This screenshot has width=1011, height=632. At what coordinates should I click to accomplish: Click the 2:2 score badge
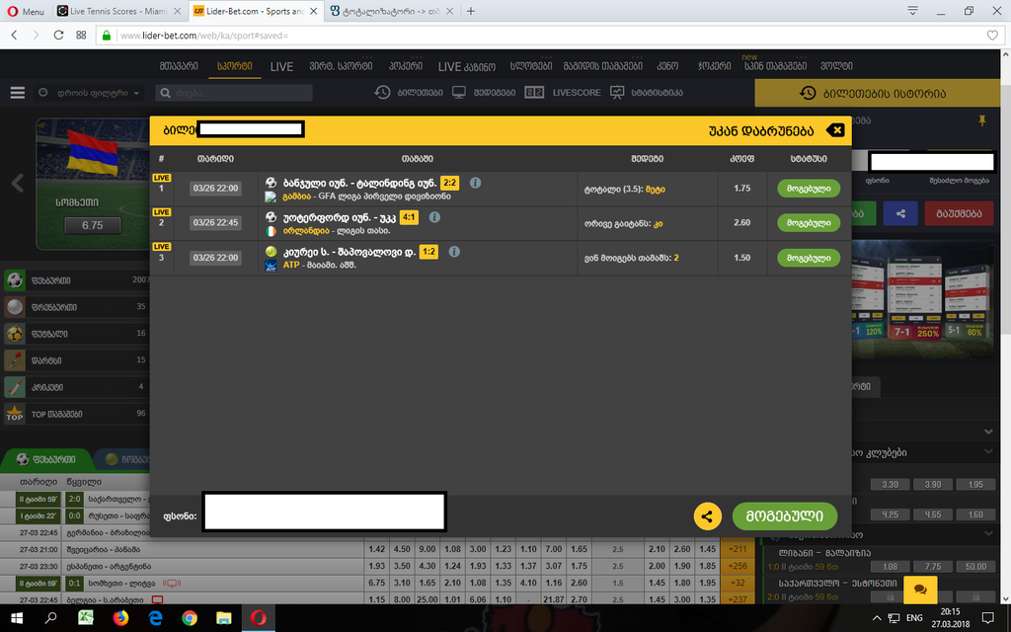point(449,183)
